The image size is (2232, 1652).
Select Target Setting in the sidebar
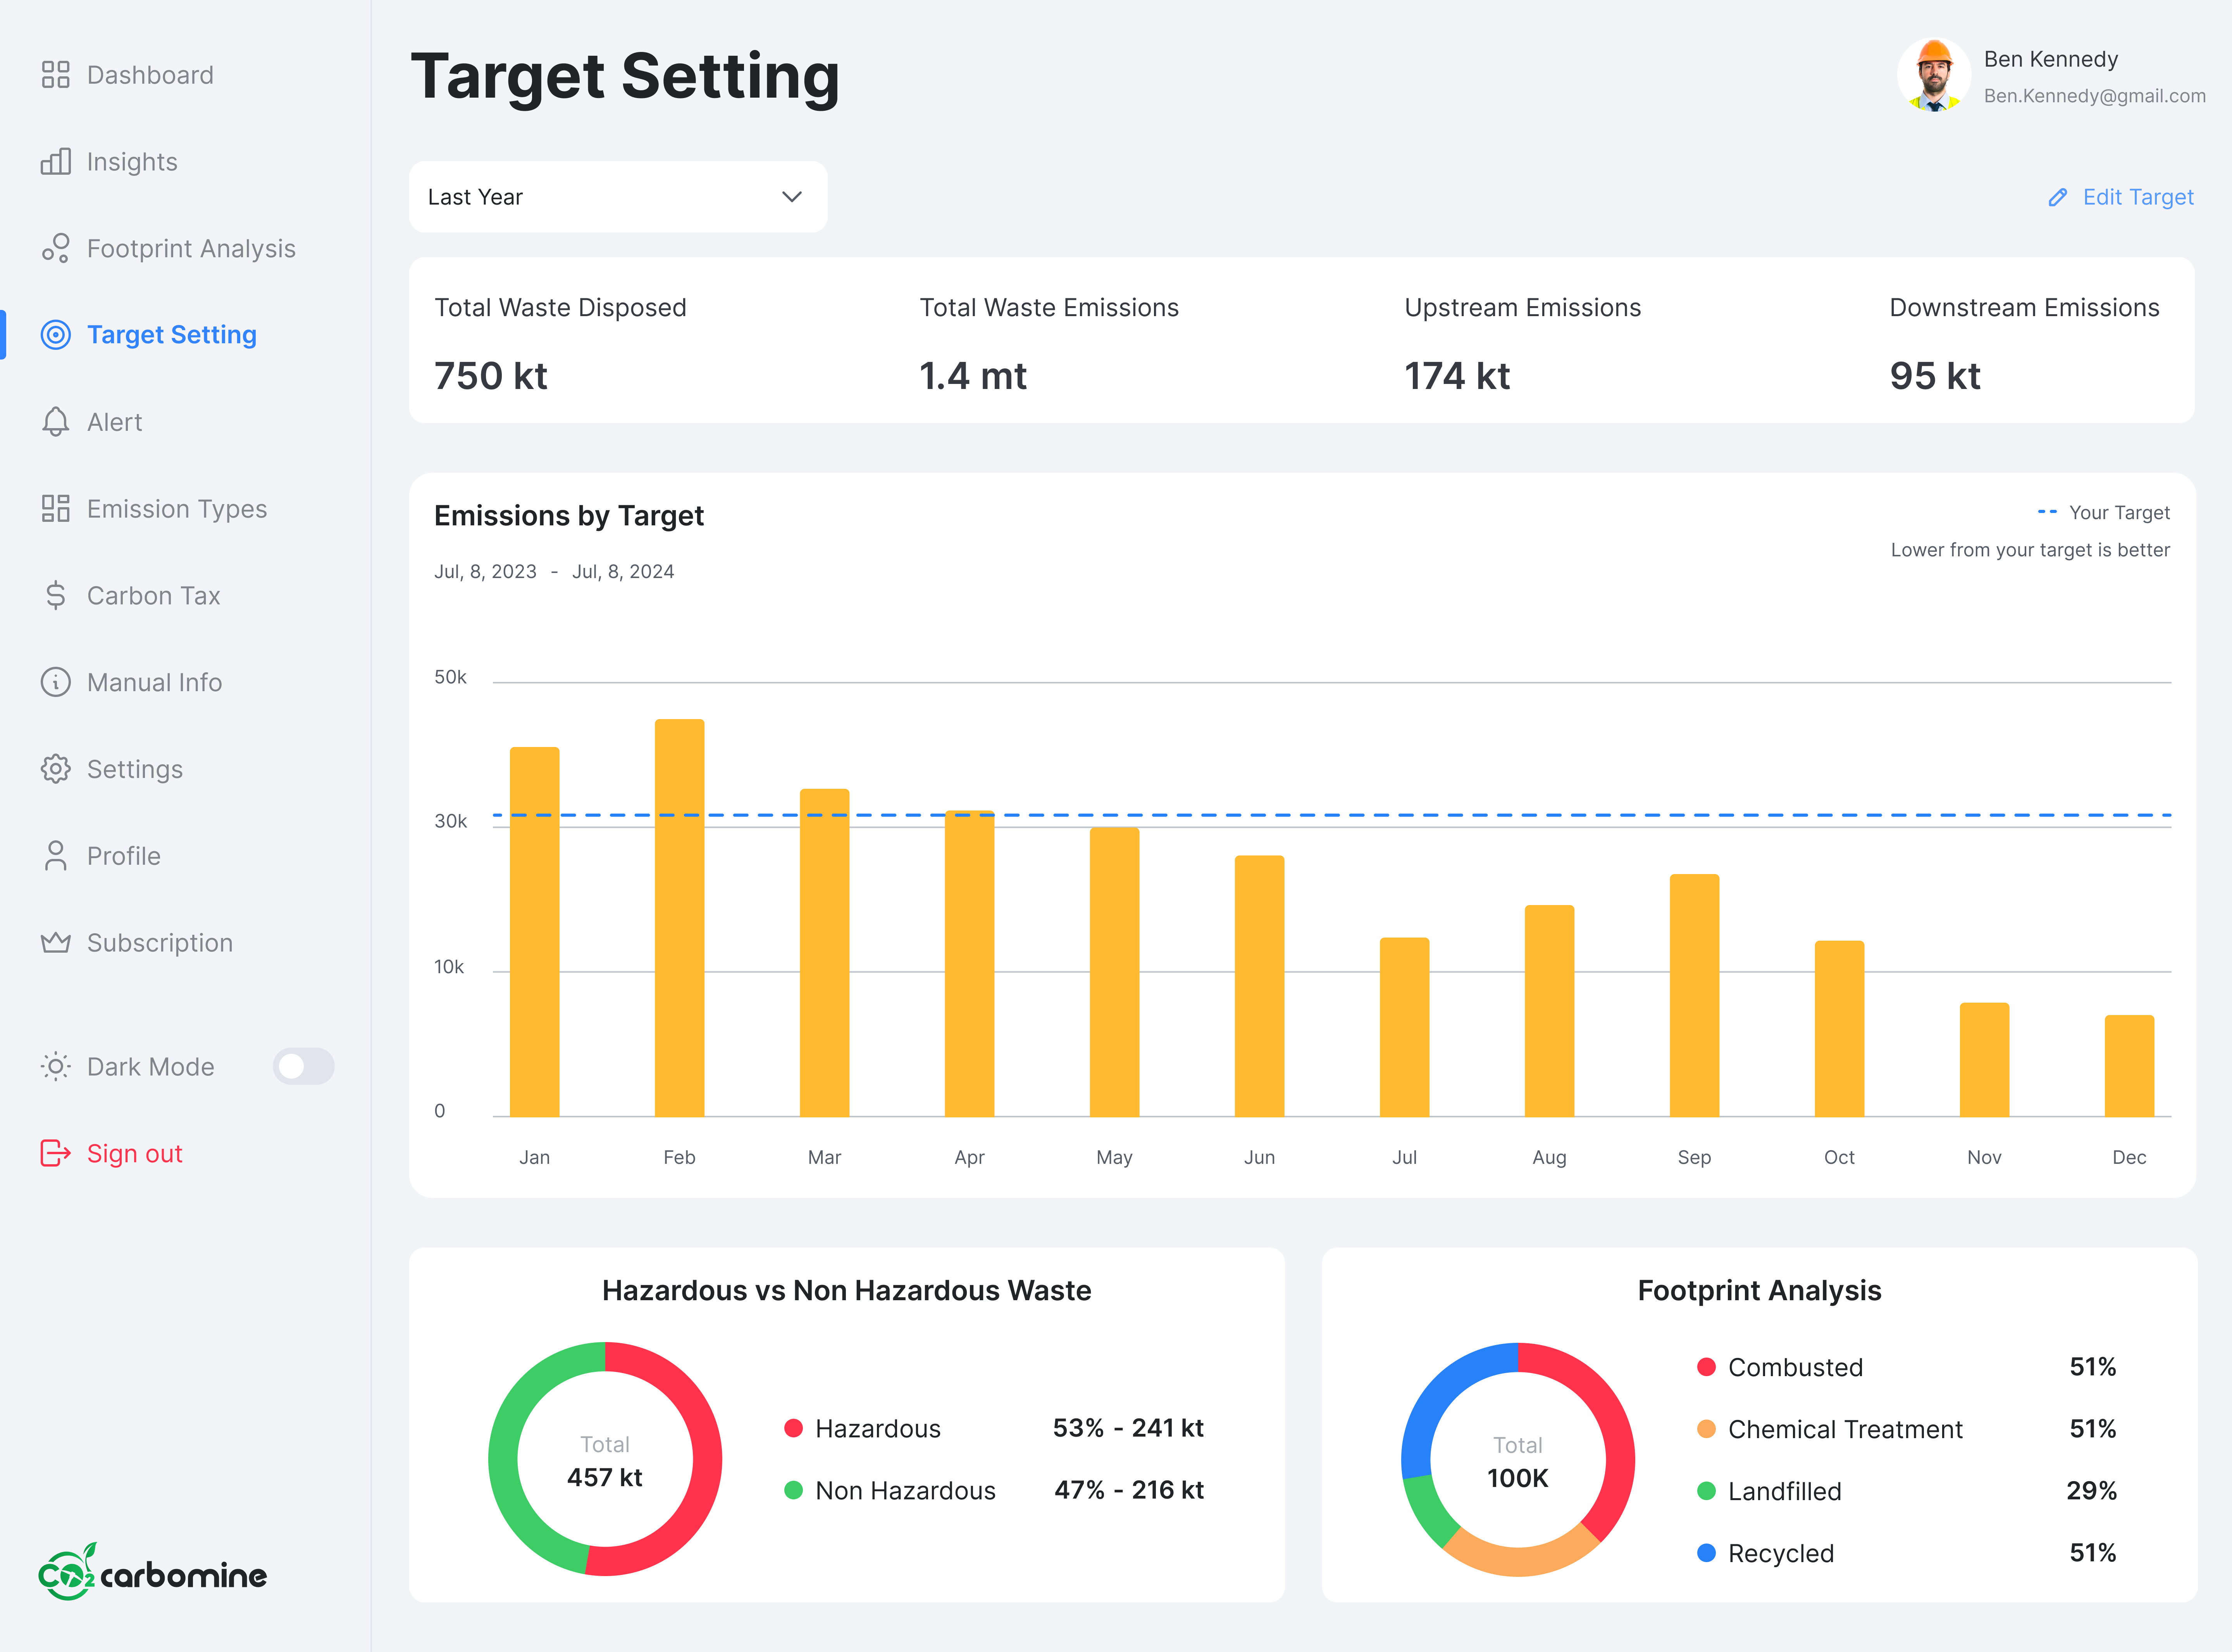point(171,335)
